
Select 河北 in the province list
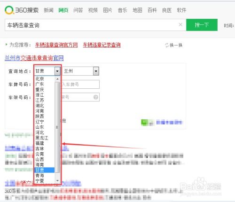point(45,132)
